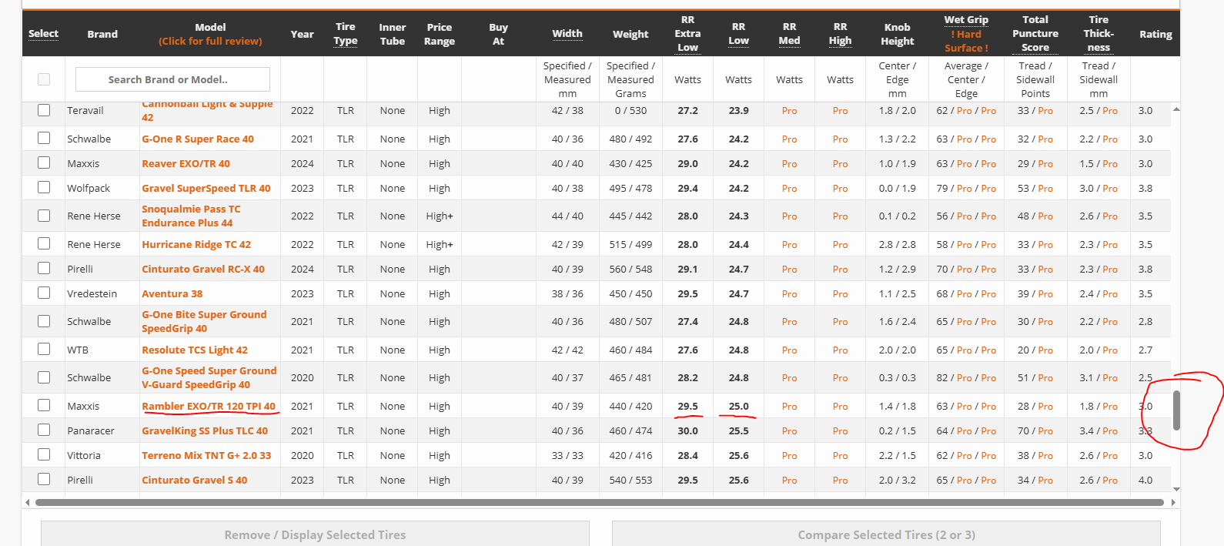Click the table's scroll up arrow
Image resolution: width=1224 pixels, height=546 pixels.
pyautogui.click(x=1176, y=109)
